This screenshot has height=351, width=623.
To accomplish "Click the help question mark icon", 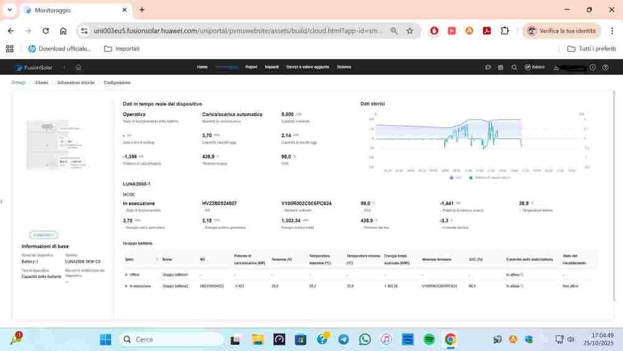I will tap(605, 67).
